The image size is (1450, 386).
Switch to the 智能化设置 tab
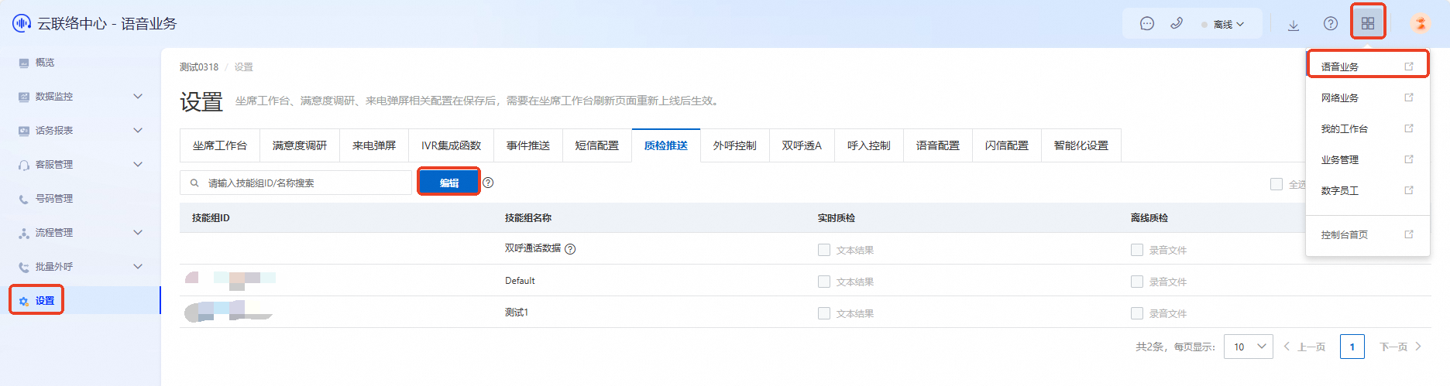tap(1081, 145)
